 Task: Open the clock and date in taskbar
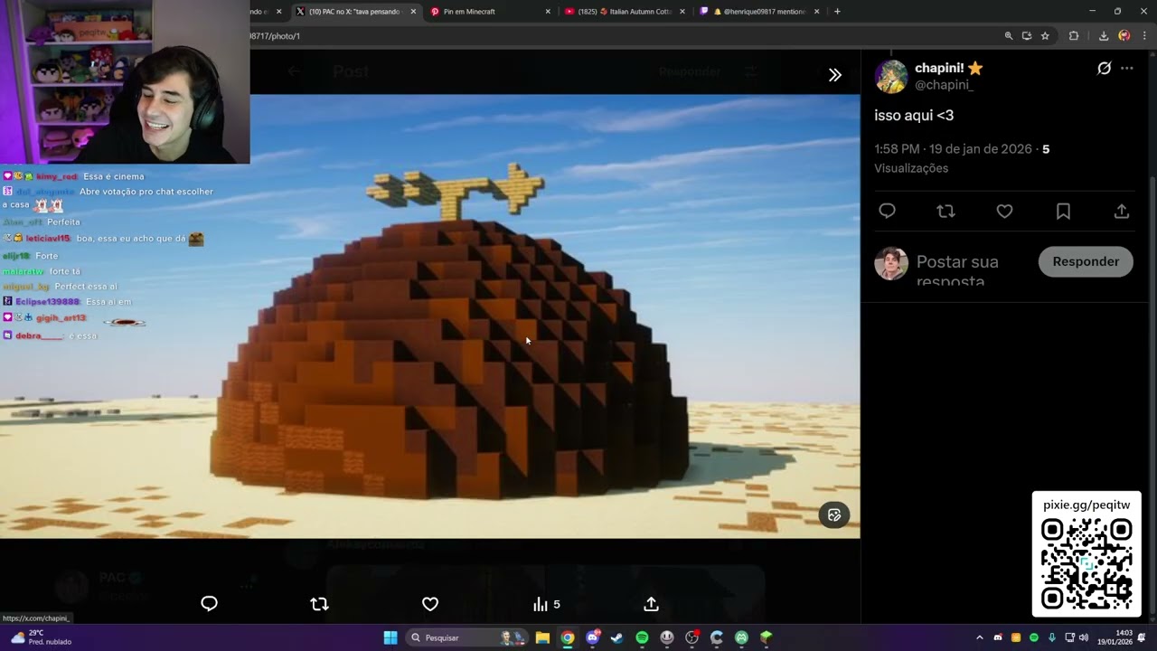click(1116, 637)
